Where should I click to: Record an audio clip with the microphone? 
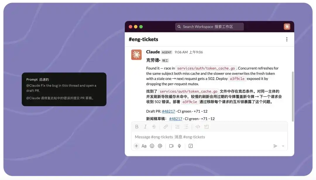(x=179, y=146)
